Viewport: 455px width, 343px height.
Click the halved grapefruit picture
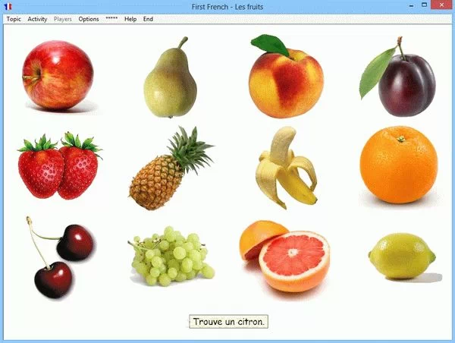coord(286,256)
